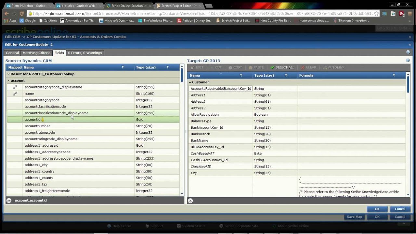Click the mapped link icon for the name row

pos(15,94)
